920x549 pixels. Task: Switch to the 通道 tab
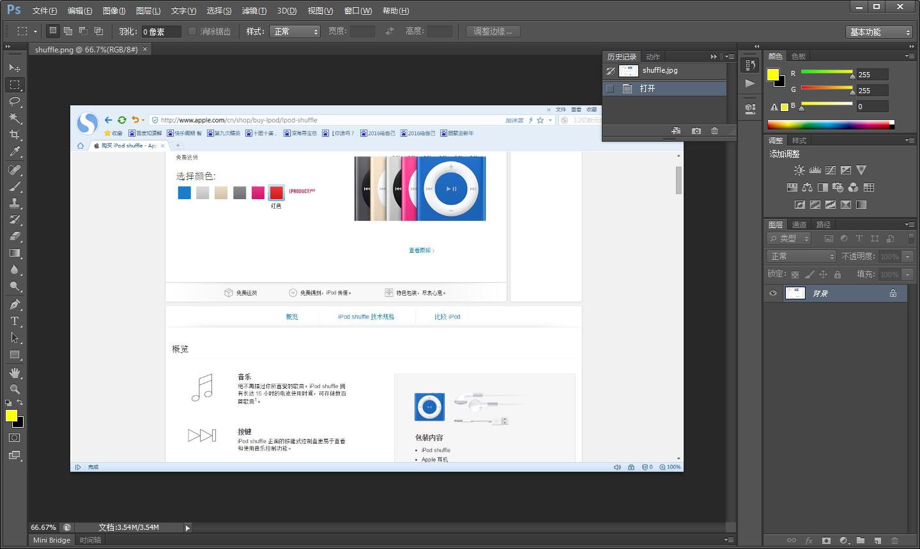[x=799, y=225]
